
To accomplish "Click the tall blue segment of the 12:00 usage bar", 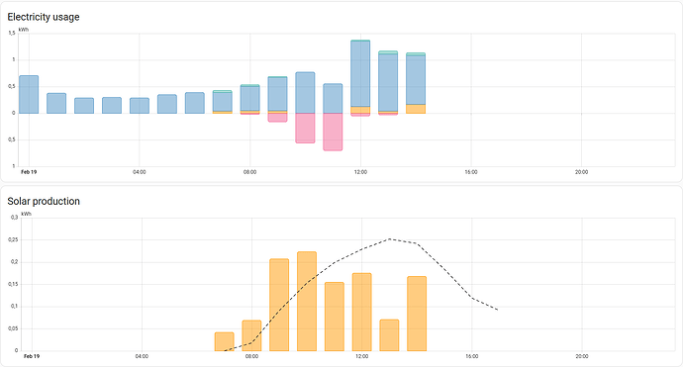I will click(360, 74).
